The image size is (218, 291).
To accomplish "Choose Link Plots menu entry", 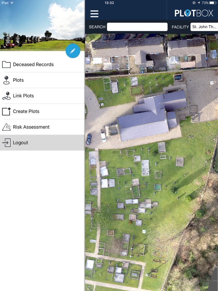I will pos(42,96).
